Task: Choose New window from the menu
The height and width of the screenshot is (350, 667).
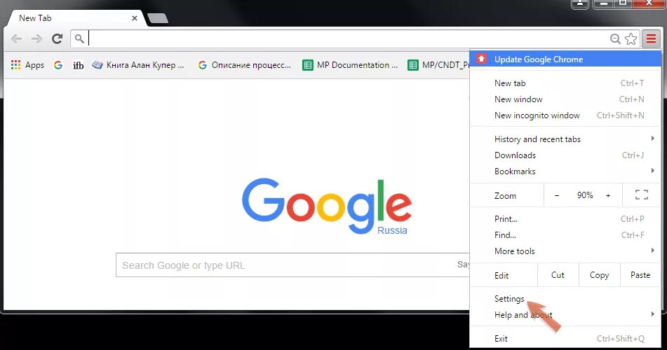Action: click(565, 99)
